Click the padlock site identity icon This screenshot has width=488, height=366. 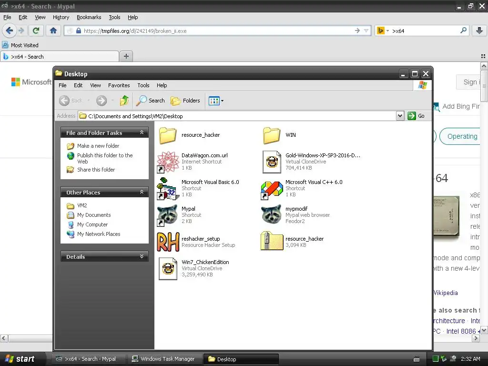click(79, 31)
